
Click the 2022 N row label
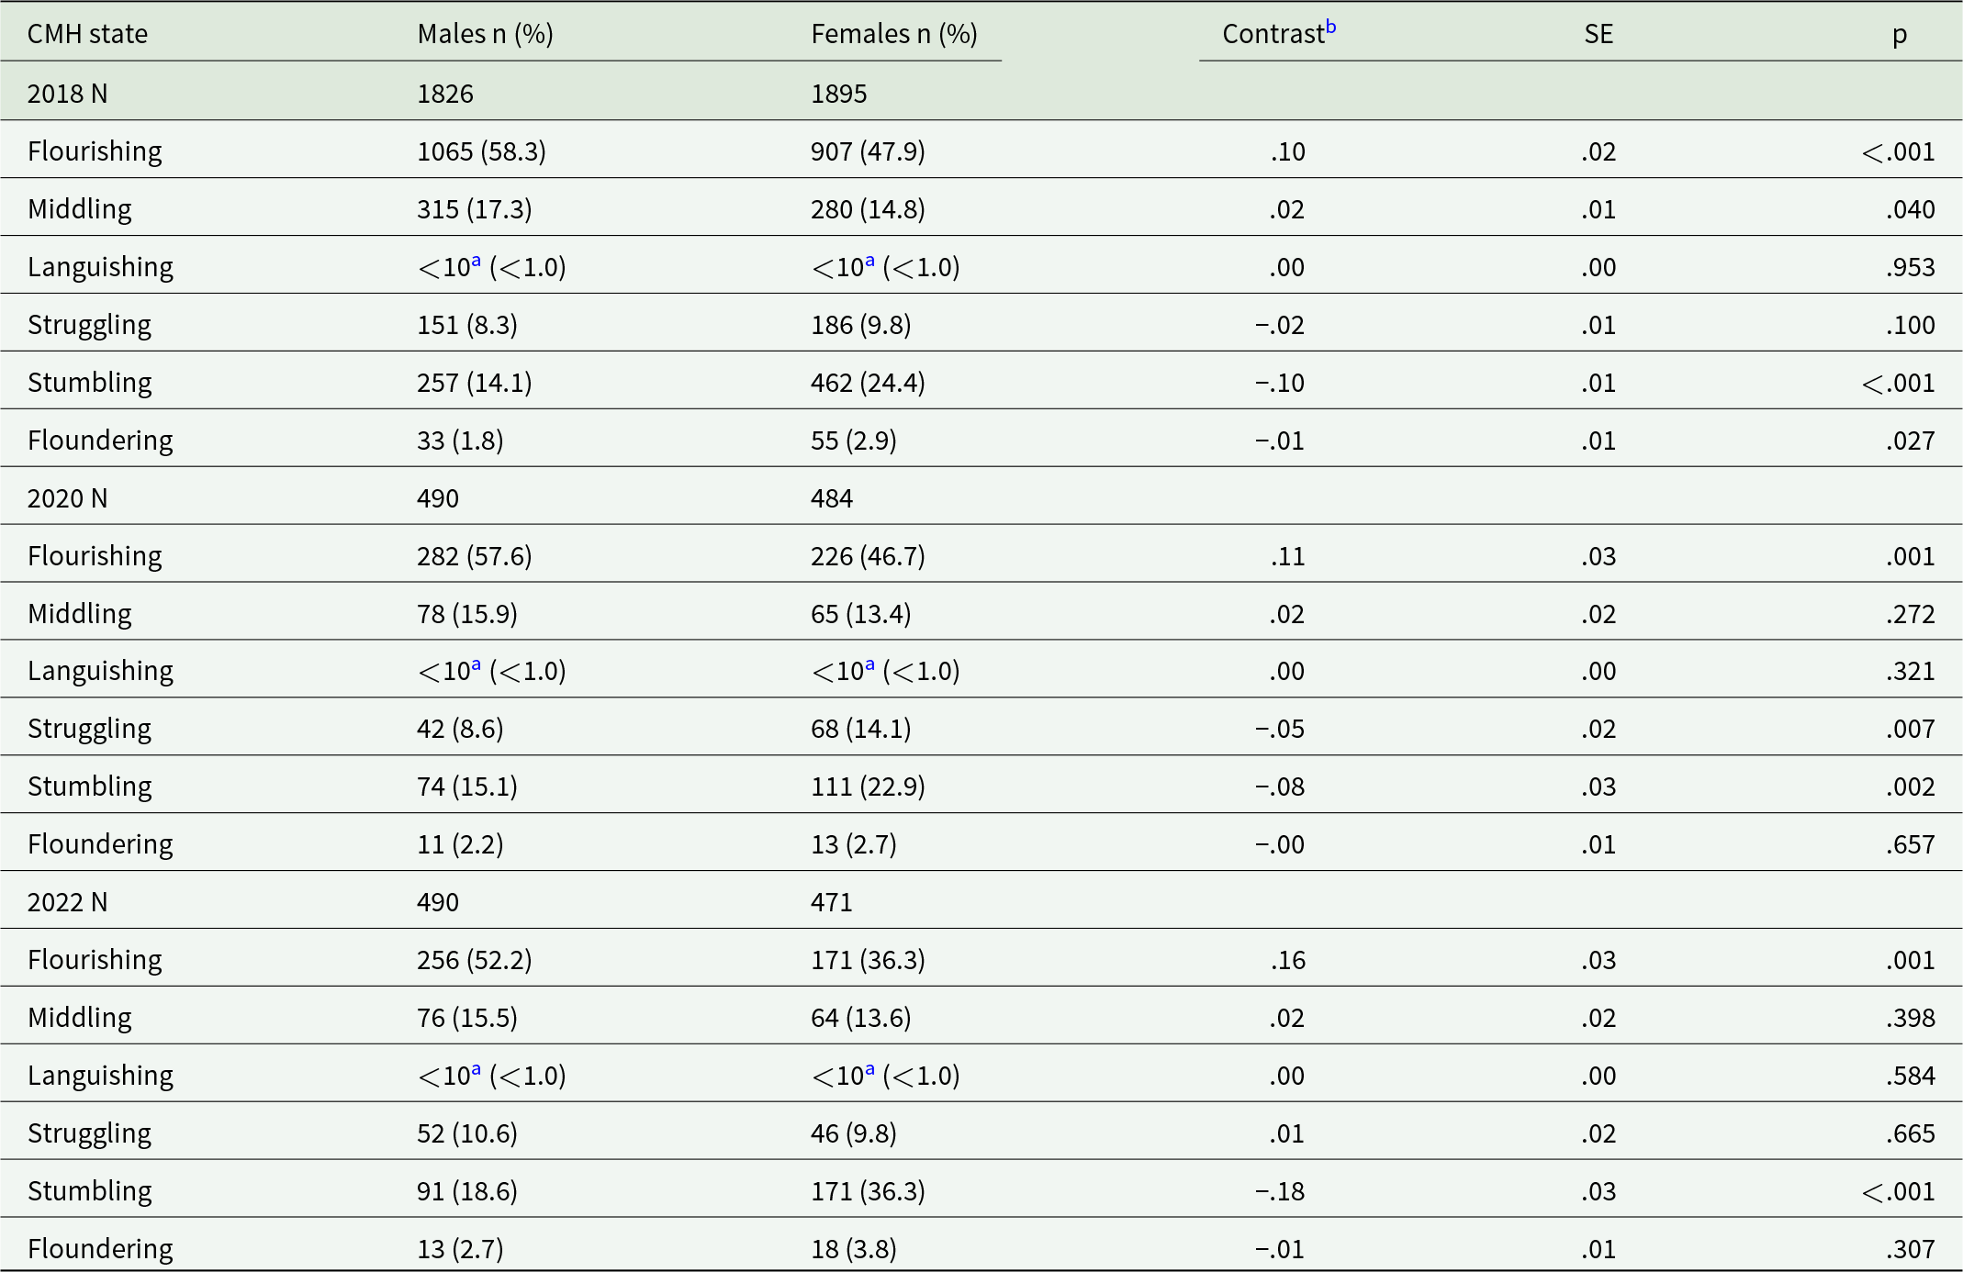[67, 902]
